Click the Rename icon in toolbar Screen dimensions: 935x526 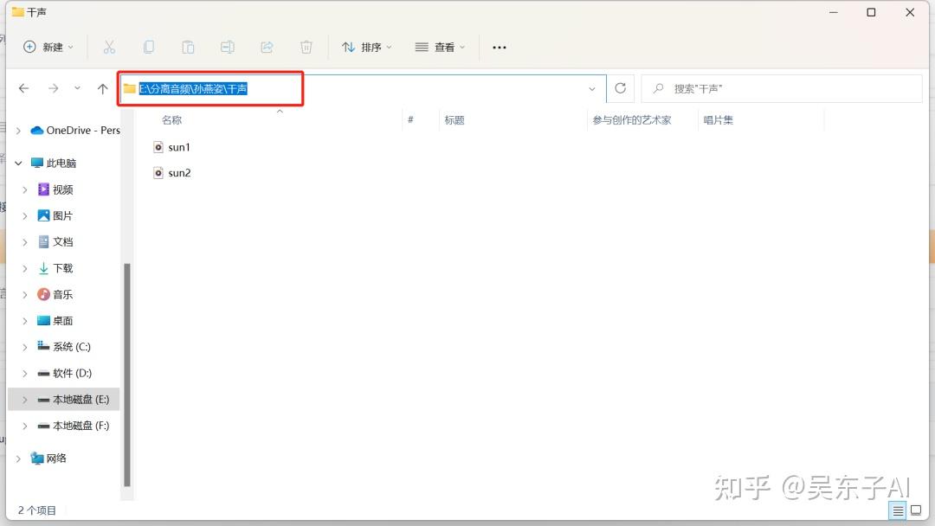pyautogui.click(x=227, y=47)
